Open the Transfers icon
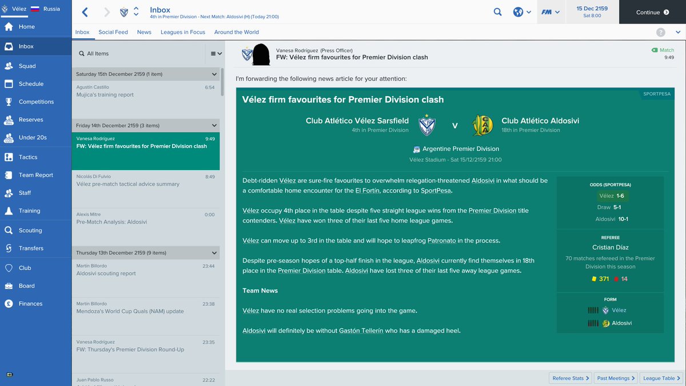 [x=9, y=248]
